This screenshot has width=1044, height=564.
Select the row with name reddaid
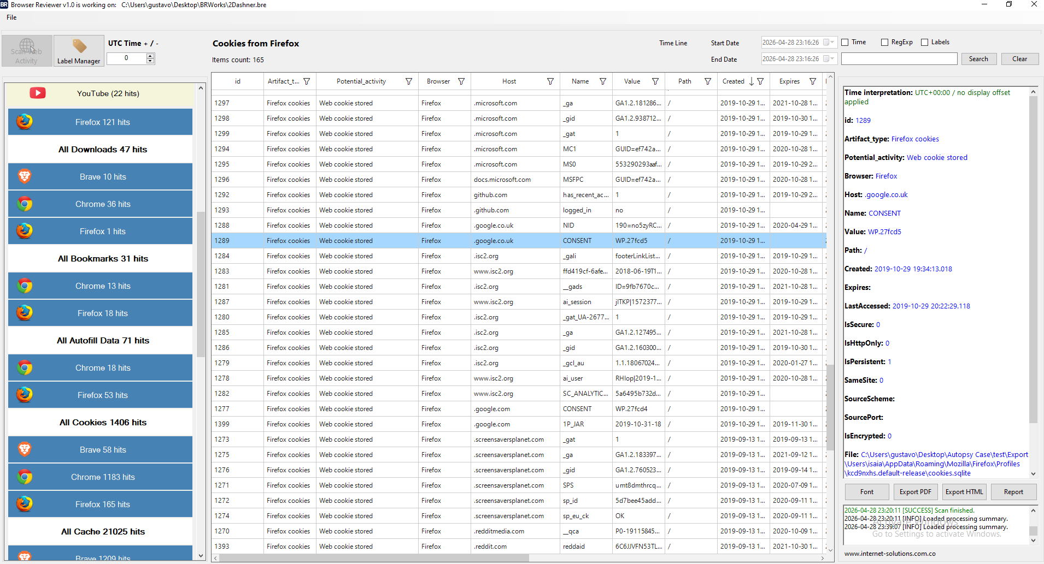[518, 546]
